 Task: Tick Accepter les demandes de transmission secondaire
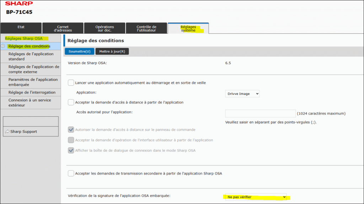(x=71, y=173)
